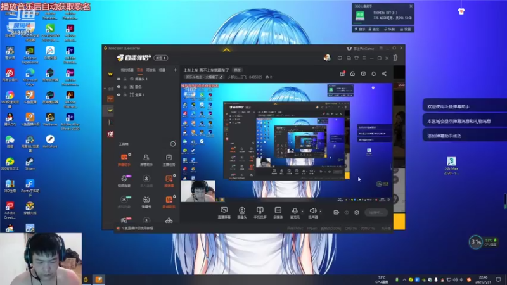Open settings cog on the 弹幕助手 tool
The height and width of the screenshot is (285, 507).
pyautogui.click(x=130, y=155)
